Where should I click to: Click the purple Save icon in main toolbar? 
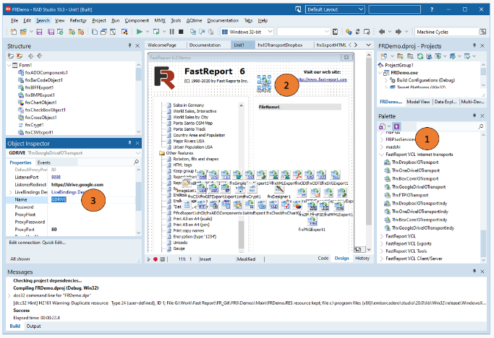click(x=39, y=32)
